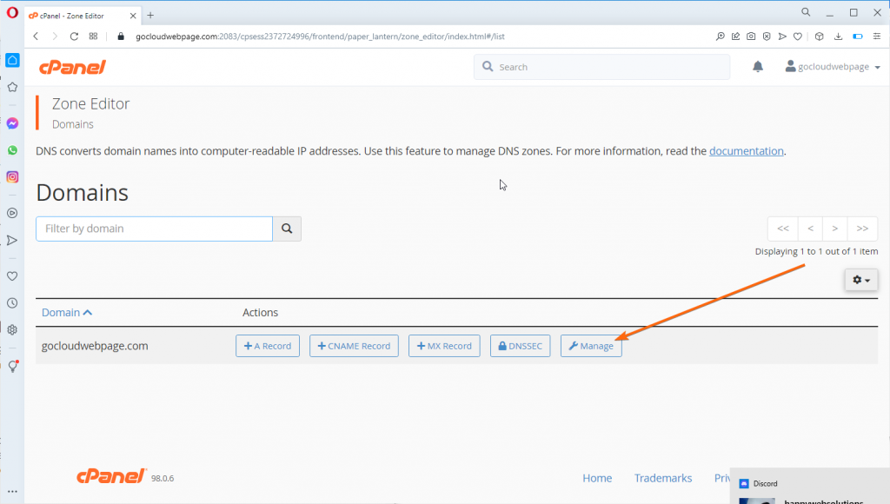
Task: Click the cPanel logo at top left
Action: [72, 66]
